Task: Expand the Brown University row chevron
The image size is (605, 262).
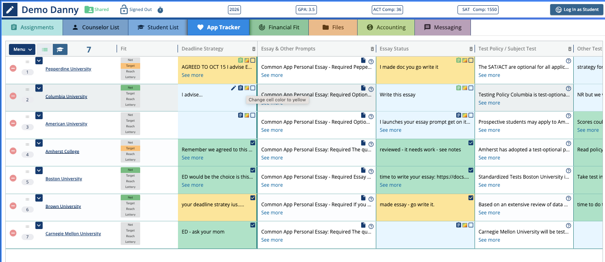Action: [x=39, y=198]
